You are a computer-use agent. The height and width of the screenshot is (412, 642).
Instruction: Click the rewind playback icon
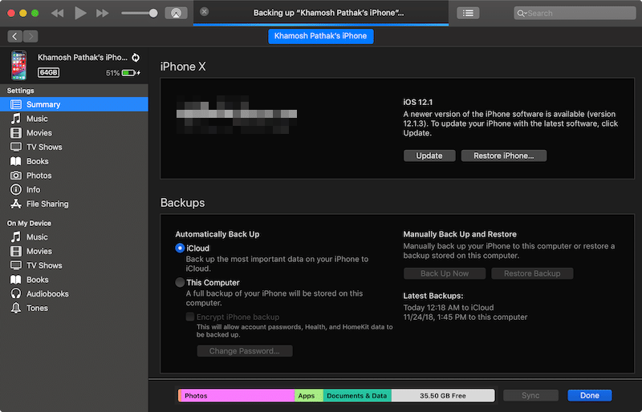tap(58, 13)
